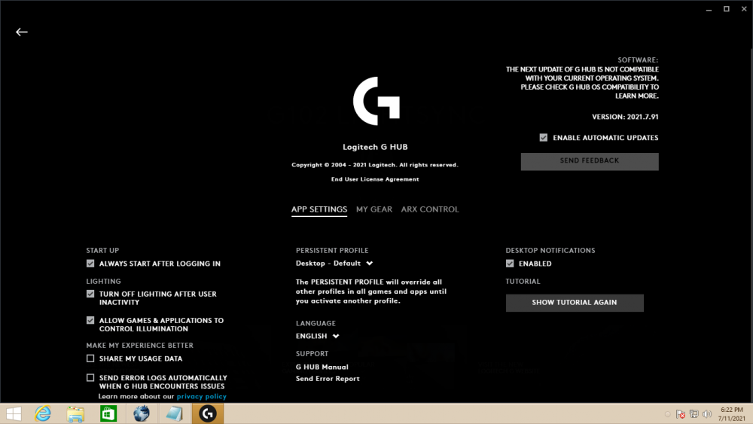Viewport: 753px width, 424px height.
Task: Open the privacy policy link
Action: tap(201, 396)
